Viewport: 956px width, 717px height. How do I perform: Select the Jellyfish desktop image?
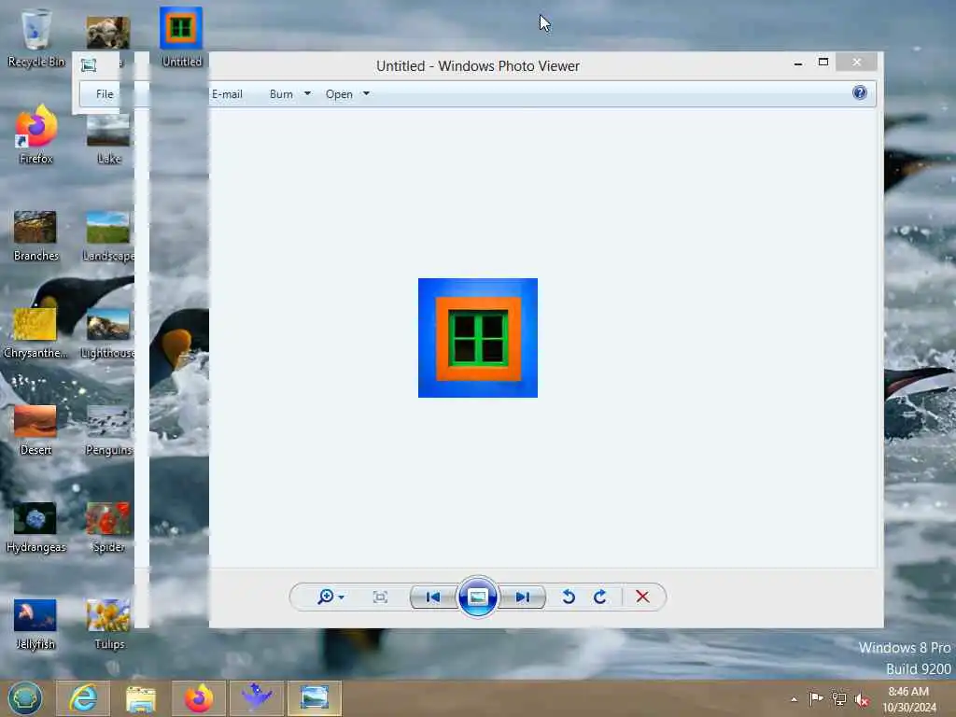coord(35,623)
